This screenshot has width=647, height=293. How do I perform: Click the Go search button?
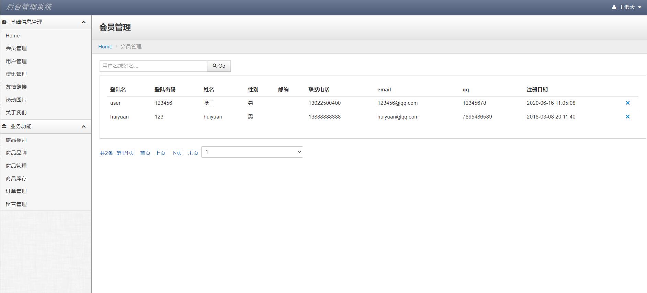(219, 66)
